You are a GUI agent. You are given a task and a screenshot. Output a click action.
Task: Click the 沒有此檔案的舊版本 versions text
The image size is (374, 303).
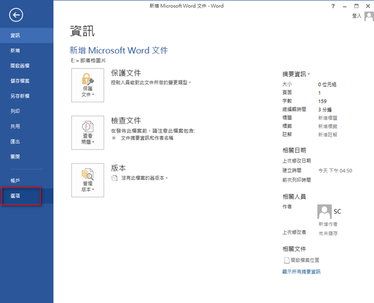pyautogui.click(x=145, y=178)
